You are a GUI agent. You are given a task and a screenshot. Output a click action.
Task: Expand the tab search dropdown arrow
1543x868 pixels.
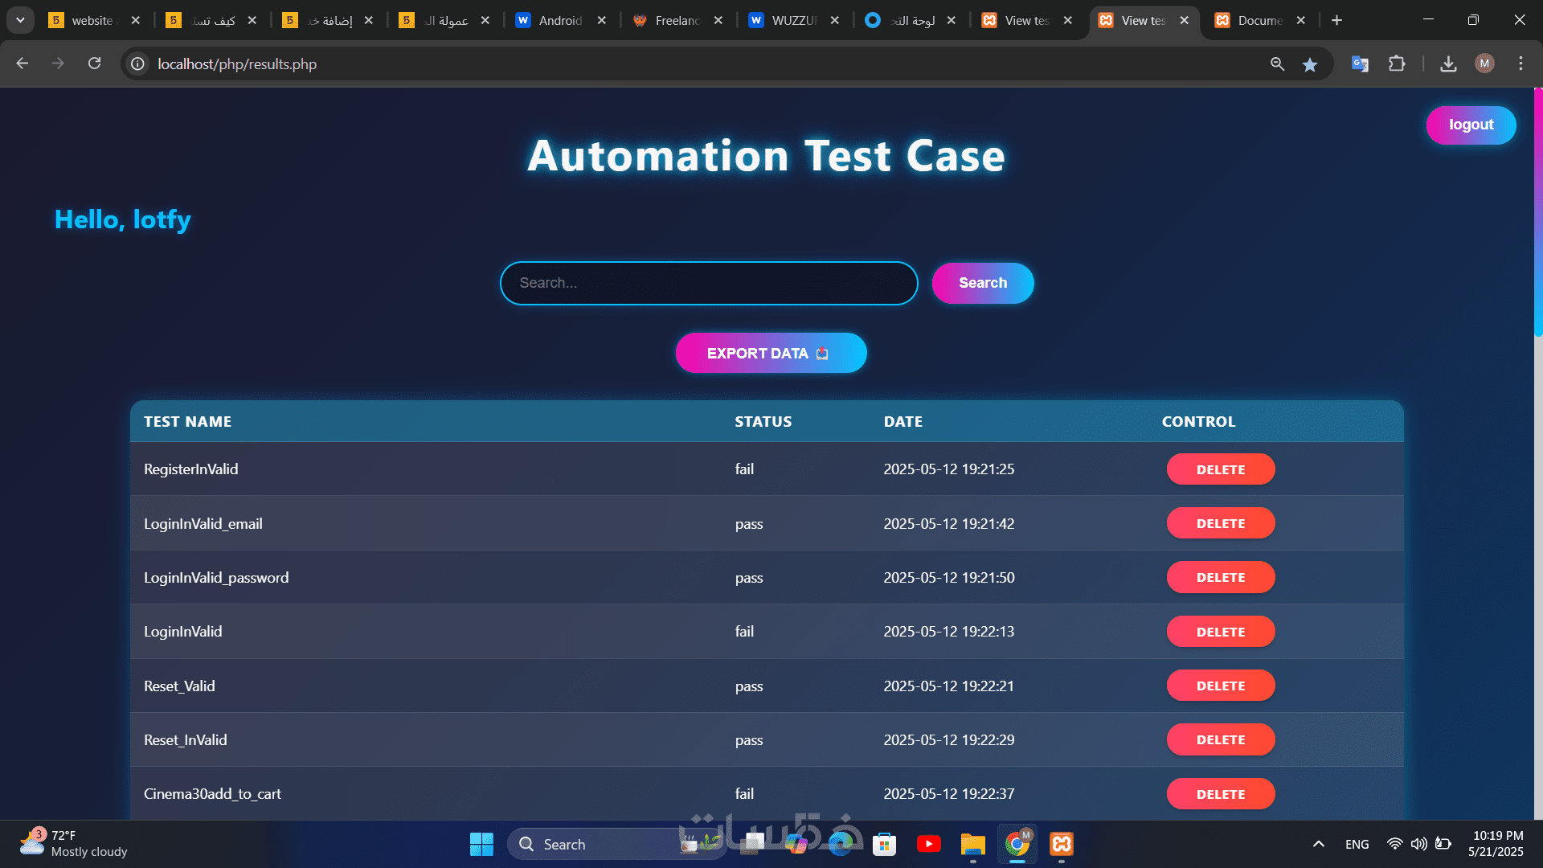[x=20, y=20]
